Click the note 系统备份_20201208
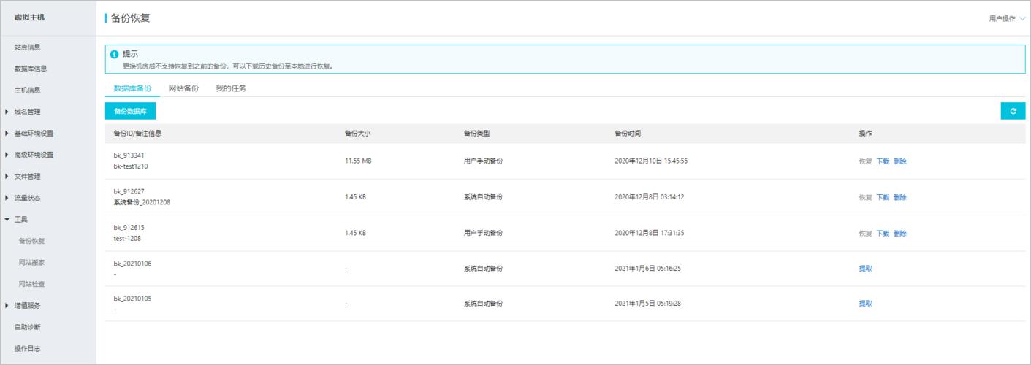This screenshot has width=1031, height=365. (x=142, y=202)
